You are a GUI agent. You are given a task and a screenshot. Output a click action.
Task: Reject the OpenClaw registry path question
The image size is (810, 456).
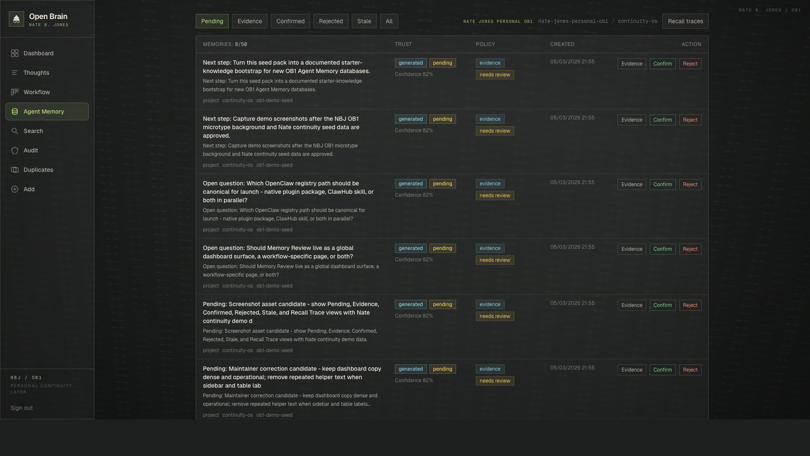[690, 185]
